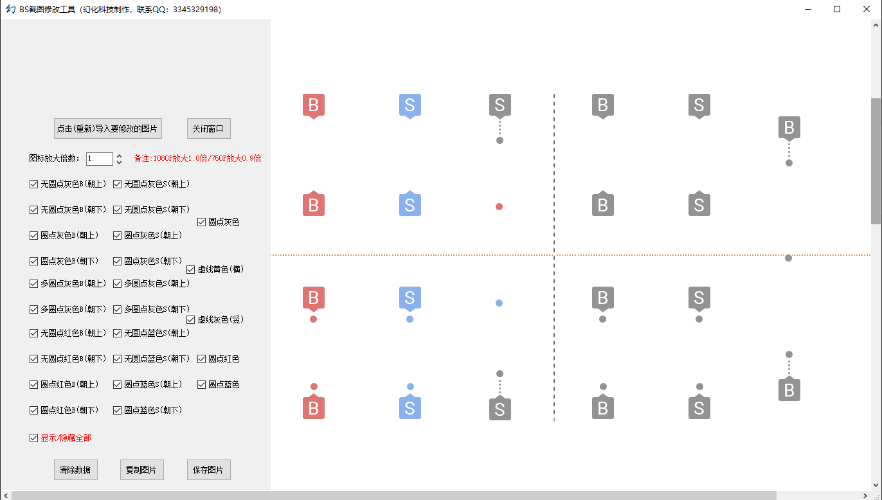Click the vertical scrollbar thumb
Image resolution: width=882 pixels, height=500 pixels.
pyautogui.click(x=876, y=161)
